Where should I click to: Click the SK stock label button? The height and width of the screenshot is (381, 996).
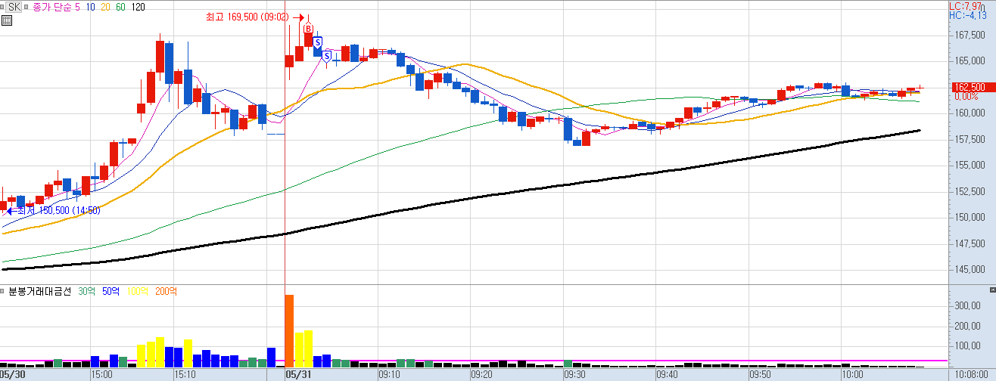point(12,7)
